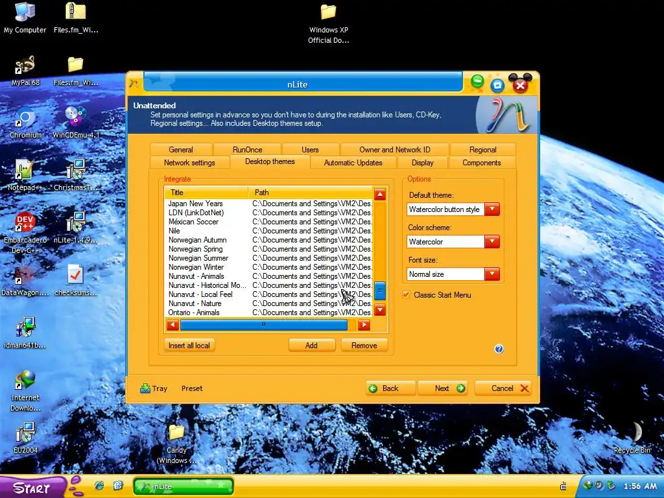Click horizontal scroll left arrow
664x498 pixels.
172,325
